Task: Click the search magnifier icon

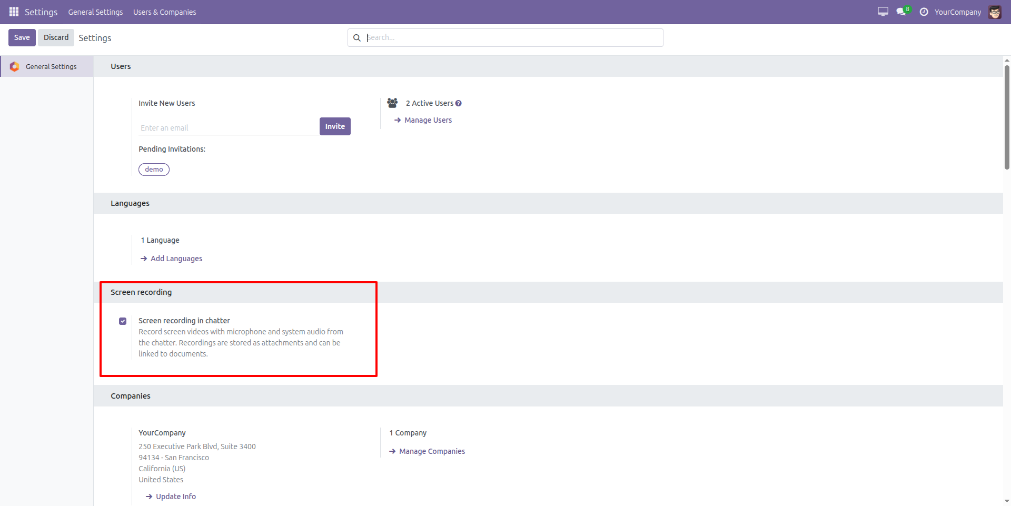Action: click(357, 38)
